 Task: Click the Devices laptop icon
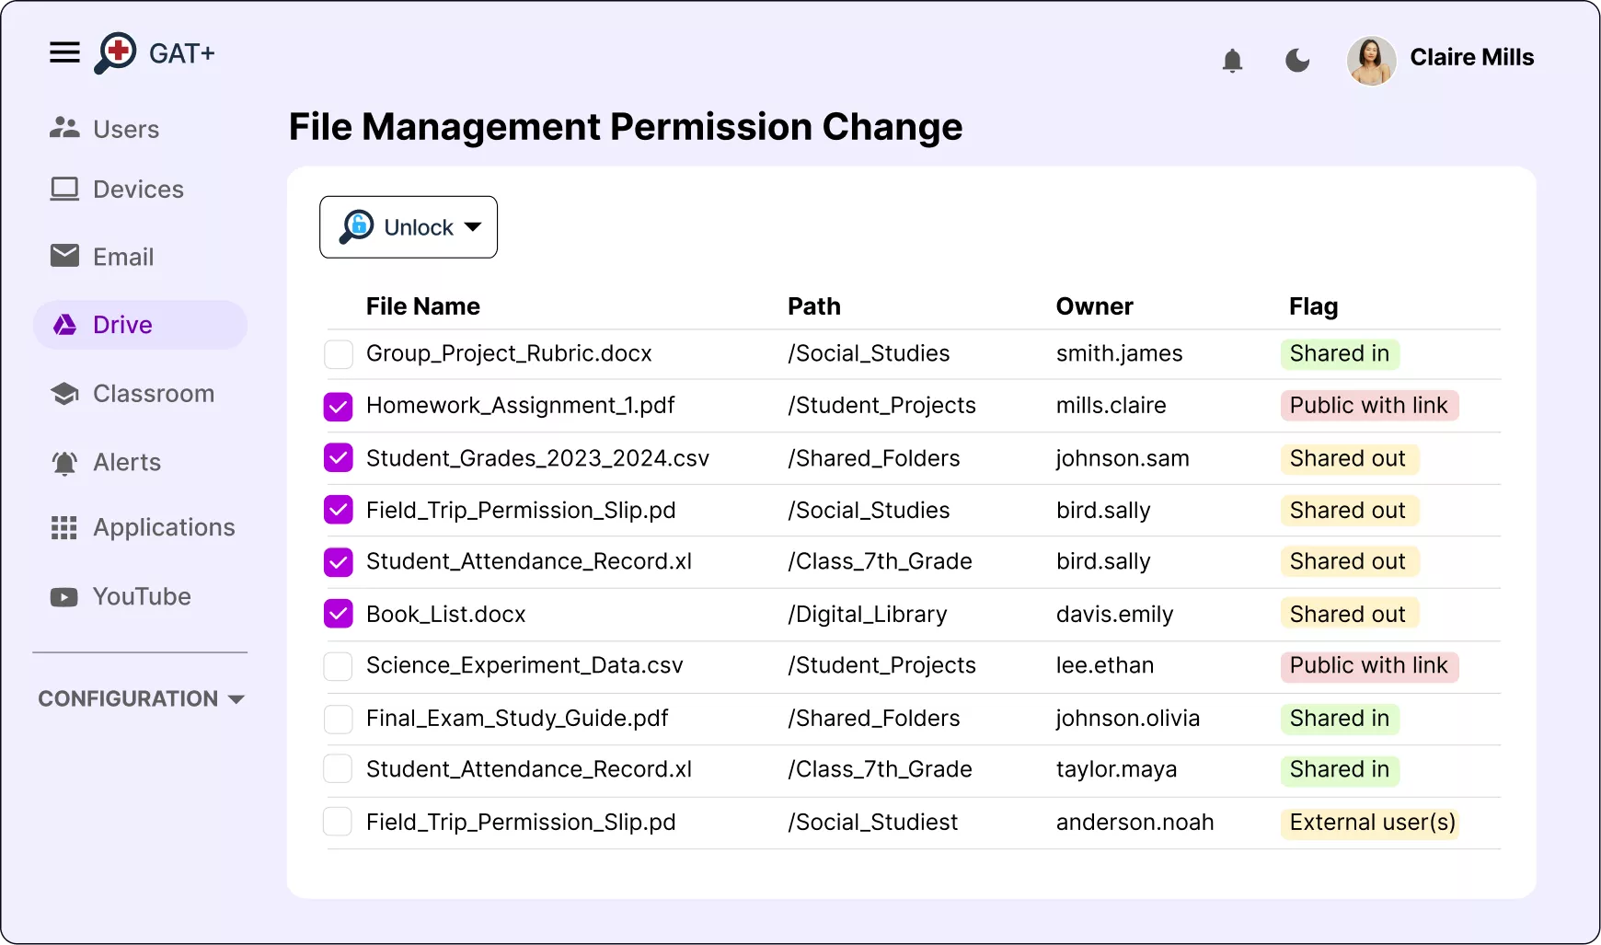tap(64, 189)
